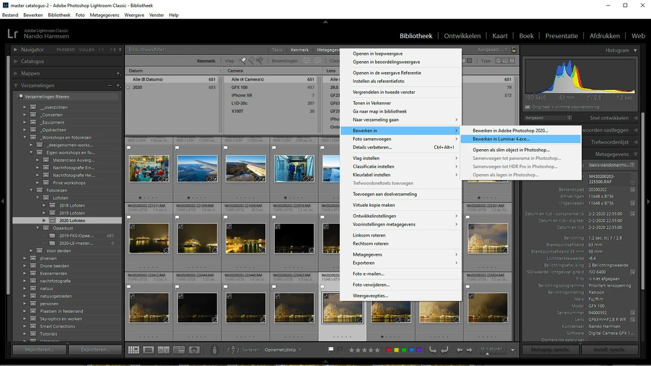The width and height of the screenshot is (651, 366).
Task: Collapse the Verzamelingen panel
Action: pos(16,85)
